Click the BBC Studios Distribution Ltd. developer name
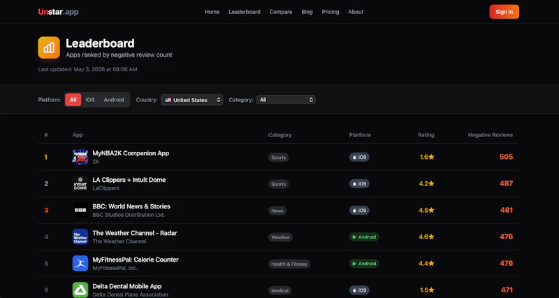This screenshot has width=559, height=298. point(129,215)
